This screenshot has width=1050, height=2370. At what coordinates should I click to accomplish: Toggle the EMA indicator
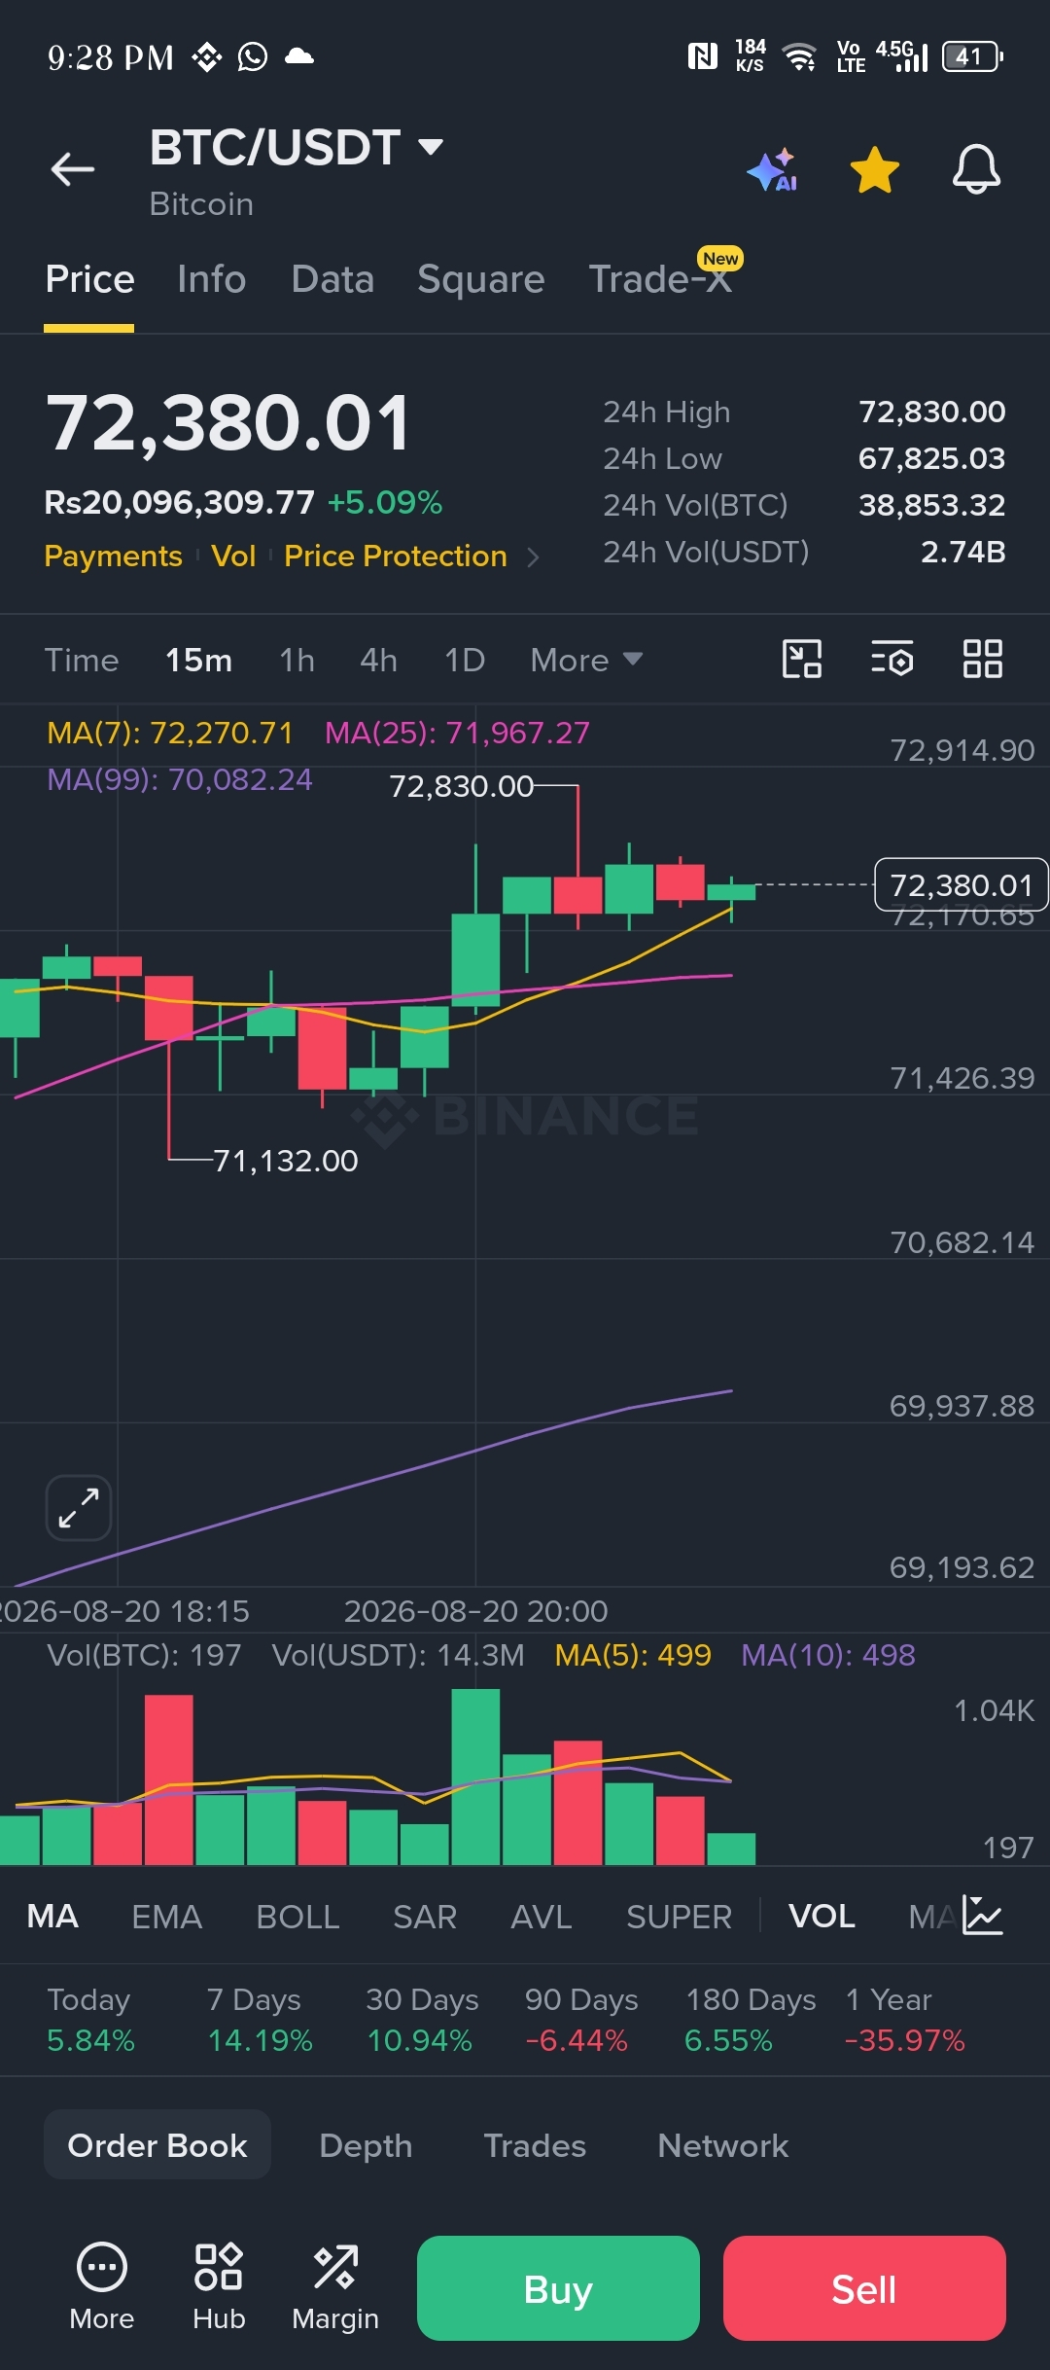click(166, 1916)
